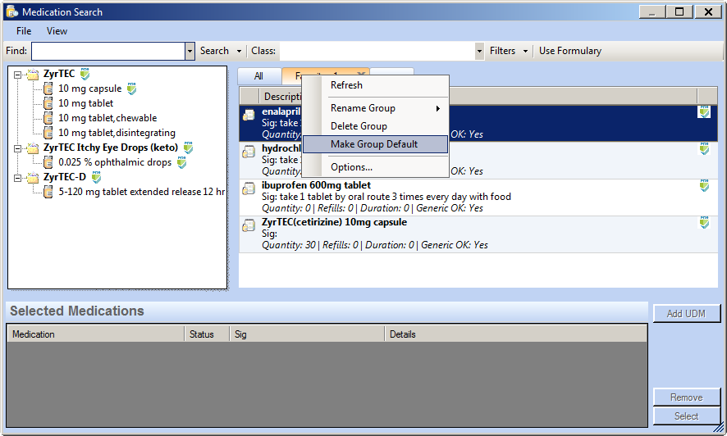Select Make Group Default menu entry

[375, 144]
